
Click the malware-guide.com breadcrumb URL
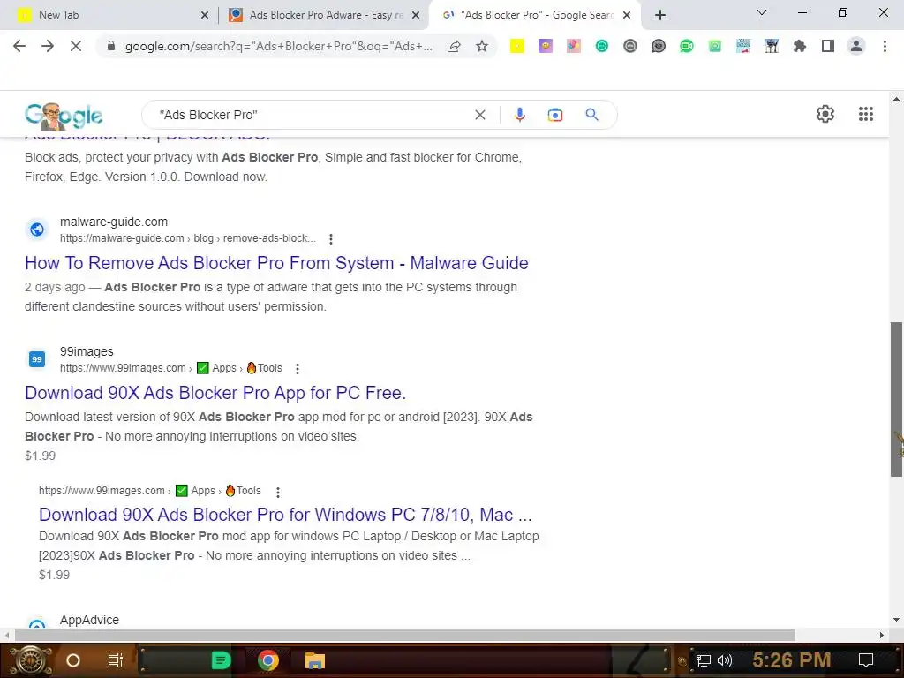point(188,238)
